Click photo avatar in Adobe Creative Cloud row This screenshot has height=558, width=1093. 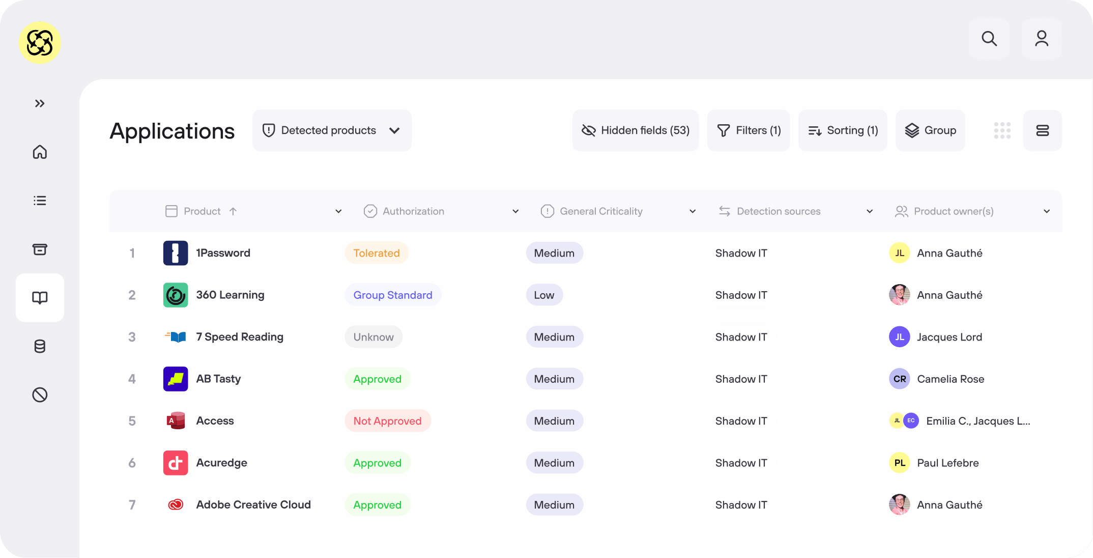(900, 505)
